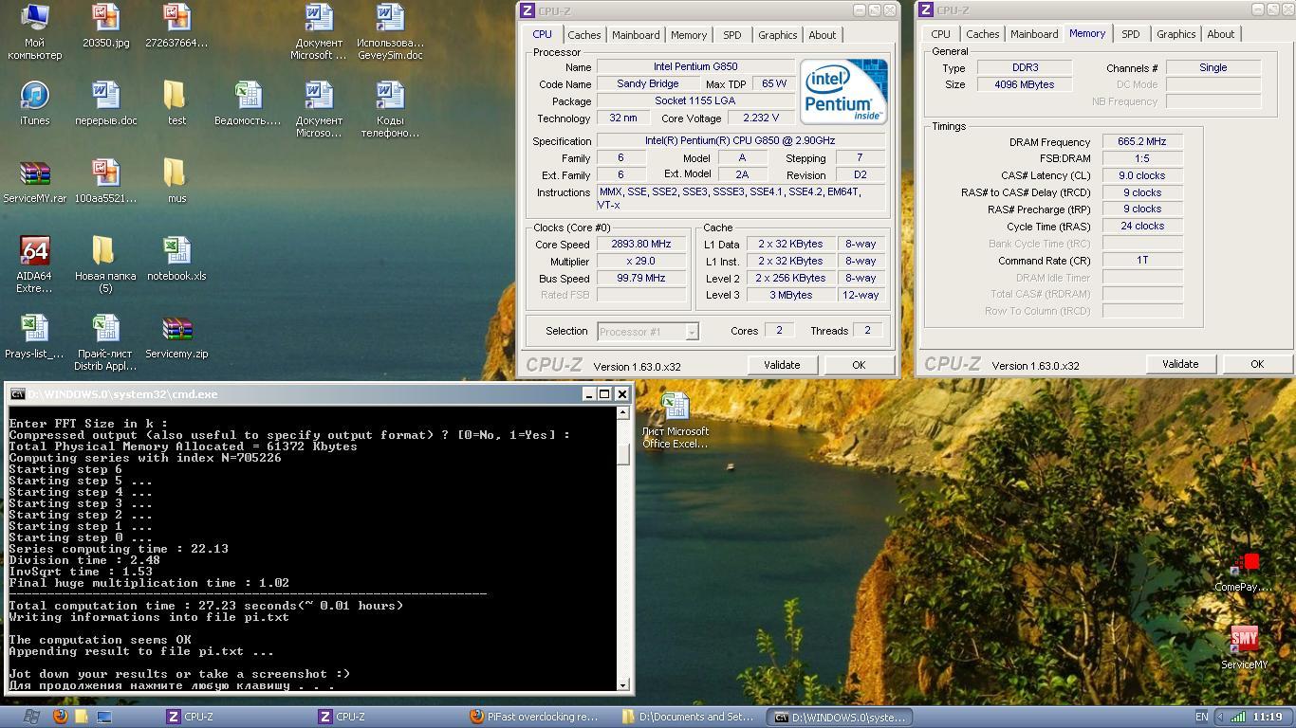This screenshot has height=728, width=1296.
Task: Switch to Caches tab in left CPU-Z
Action: [584, 35]
